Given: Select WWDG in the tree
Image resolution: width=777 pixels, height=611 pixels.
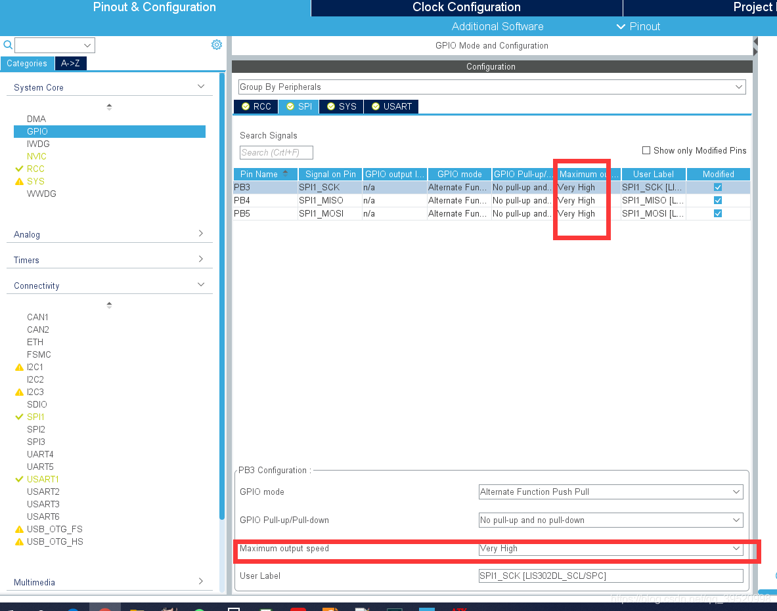Looking at the screenshot, I should (x=41, y=194).
